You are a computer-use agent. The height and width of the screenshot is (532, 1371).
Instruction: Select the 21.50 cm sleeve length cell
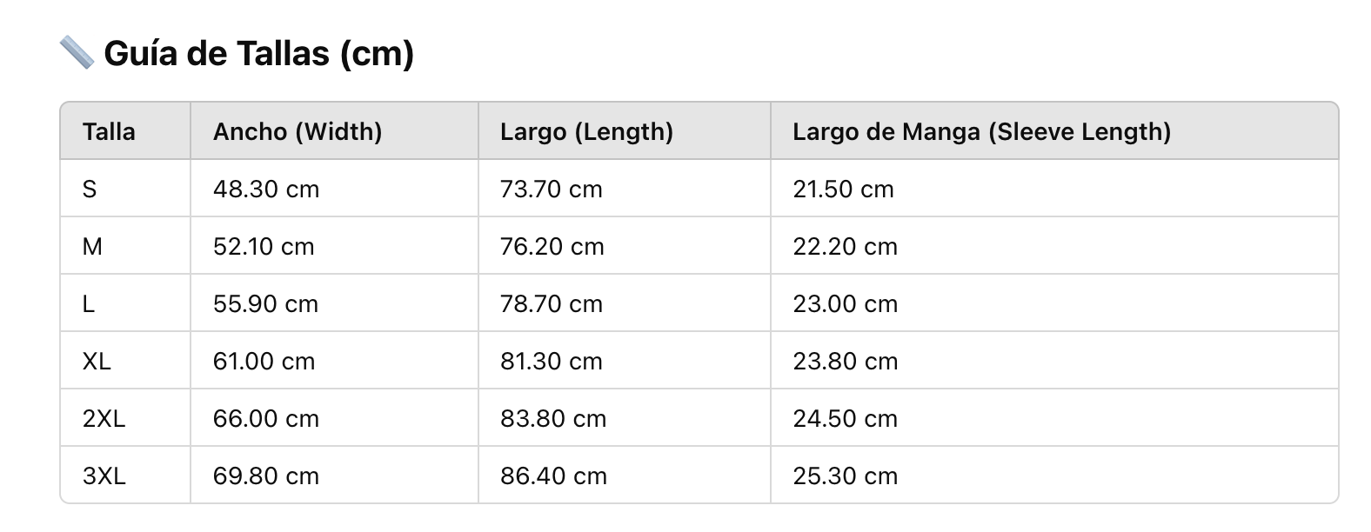pos(843,190)
